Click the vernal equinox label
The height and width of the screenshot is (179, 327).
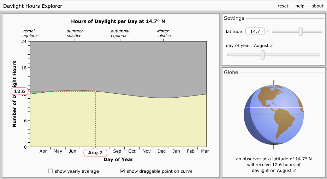pos(30,33)
